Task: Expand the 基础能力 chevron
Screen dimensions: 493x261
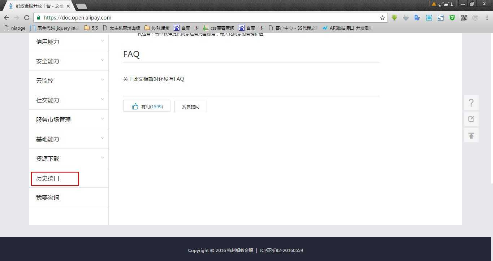Action: pos(103,138)
